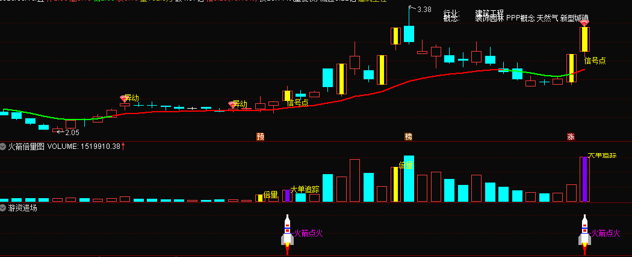Click the tall yellow volume bar under 倍量
Screen dimensions: 632x257
click(395, 184)
